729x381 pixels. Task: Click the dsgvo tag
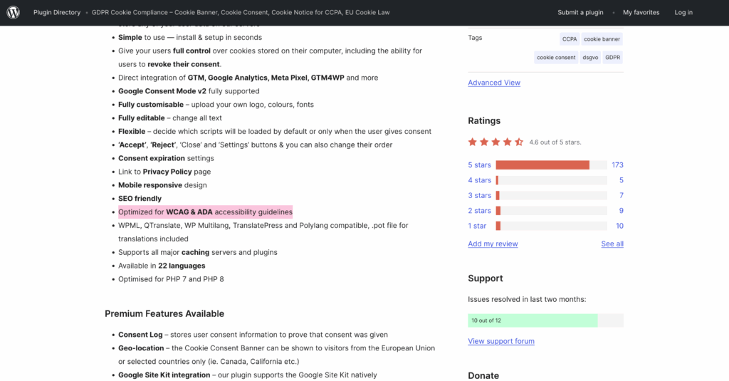point(590,58)
